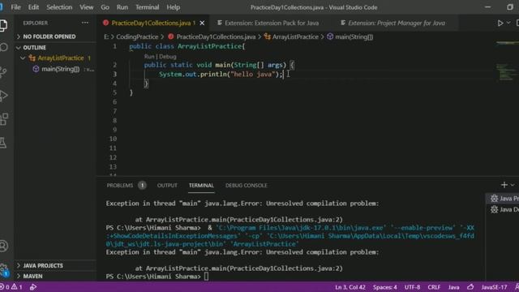519x292 pixels.
Task: Click the Run code lens link
Action: click(x=149, y=57)
